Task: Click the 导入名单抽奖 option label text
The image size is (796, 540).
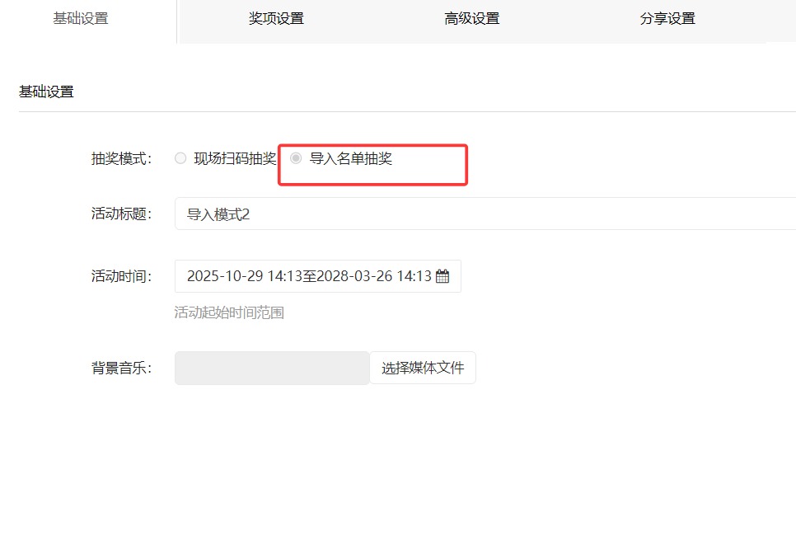Action: click(x=350, y=158)
